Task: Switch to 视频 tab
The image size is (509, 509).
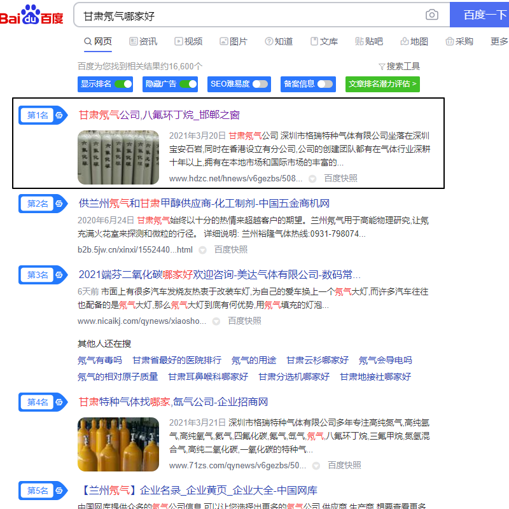Action: coord(188,41)
